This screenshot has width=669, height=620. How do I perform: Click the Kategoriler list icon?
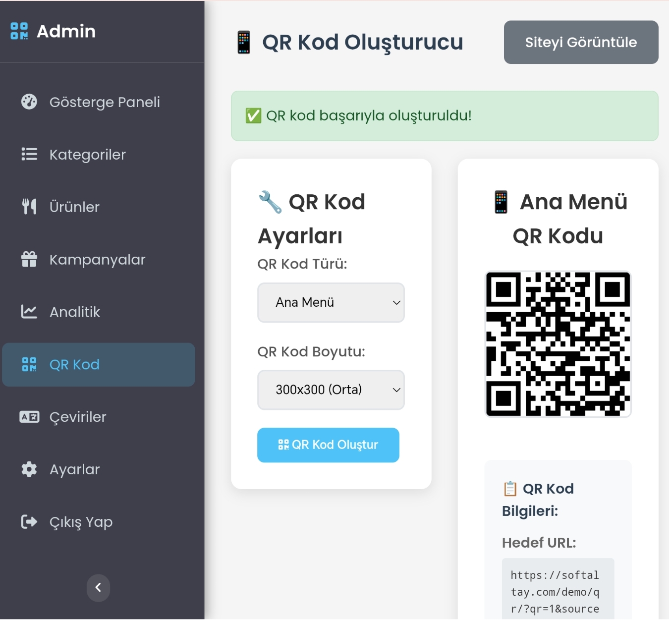pyautogui.click(x=29, y=154)
